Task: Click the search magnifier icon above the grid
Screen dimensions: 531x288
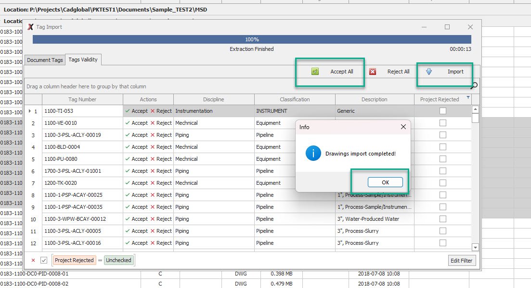Action: tap(474, 86)
